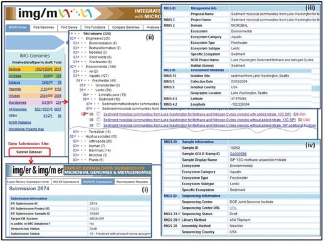Click the Sample ID value 10262
The width and height of the screenshot is (326, 244).
coord(235,148)
